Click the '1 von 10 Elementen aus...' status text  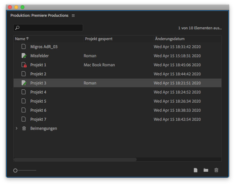coord(200,28)
